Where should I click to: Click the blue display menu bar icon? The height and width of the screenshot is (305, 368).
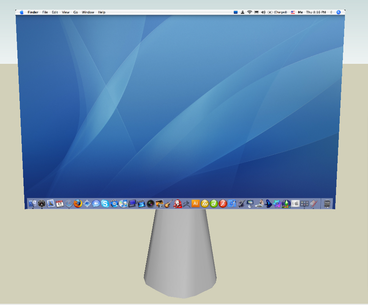(x=236, y=12)
